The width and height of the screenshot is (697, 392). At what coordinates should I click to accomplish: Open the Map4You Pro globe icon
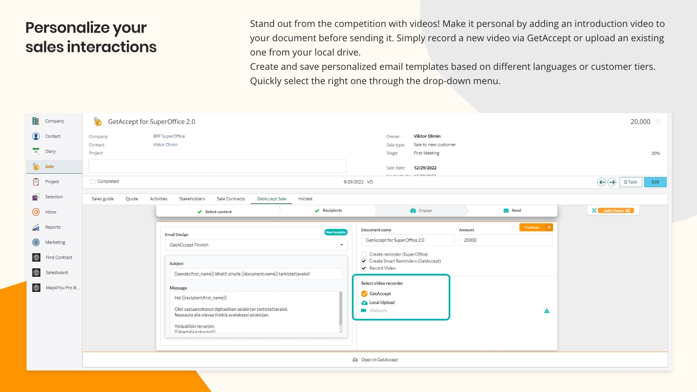pos(36,288)
